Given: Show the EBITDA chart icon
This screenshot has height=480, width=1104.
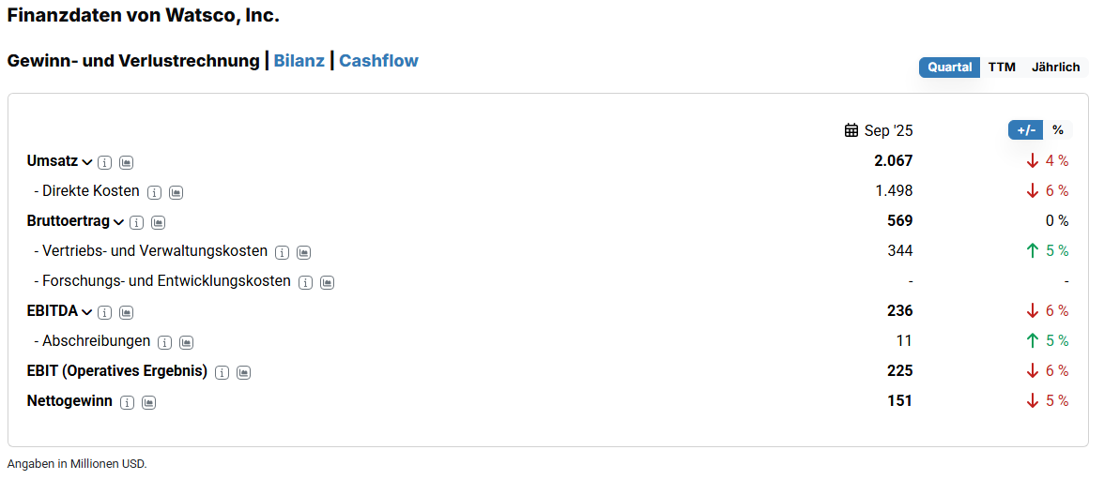Looking at the screenshot, I should click(x=127, y=312).
